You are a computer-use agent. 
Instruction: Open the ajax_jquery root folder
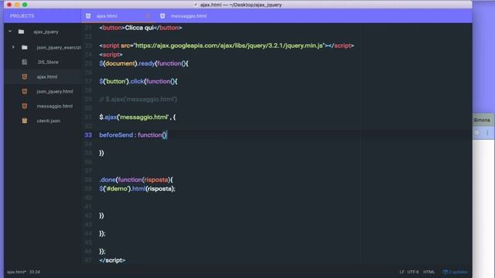(x=46, y=32)
